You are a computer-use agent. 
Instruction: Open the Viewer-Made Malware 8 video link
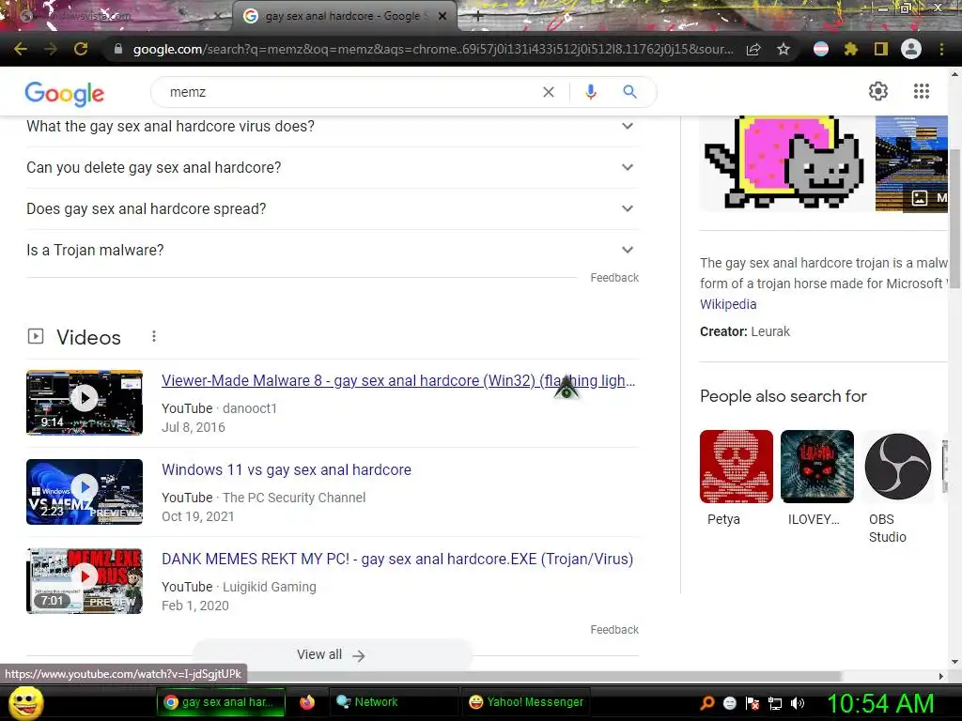click(x=398, y=381)
